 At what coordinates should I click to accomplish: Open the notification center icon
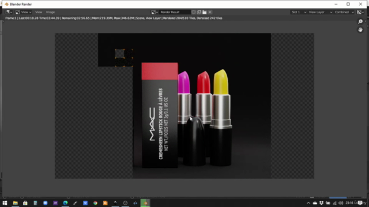[x=360, y=203]
